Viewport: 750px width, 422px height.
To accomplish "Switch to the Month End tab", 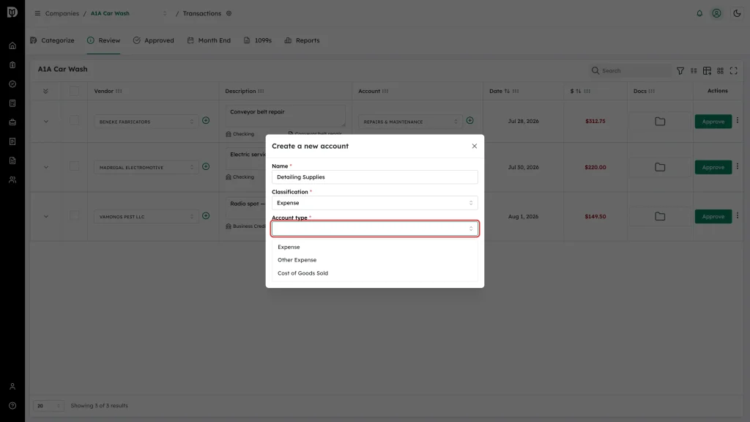I will pyautogui.click(x=209, y=41).
